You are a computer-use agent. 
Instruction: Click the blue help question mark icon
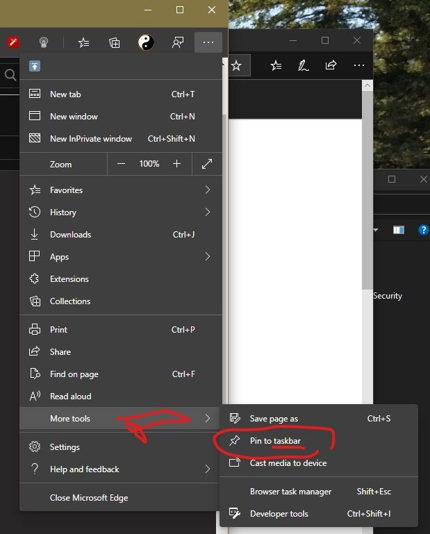point(424,231)
